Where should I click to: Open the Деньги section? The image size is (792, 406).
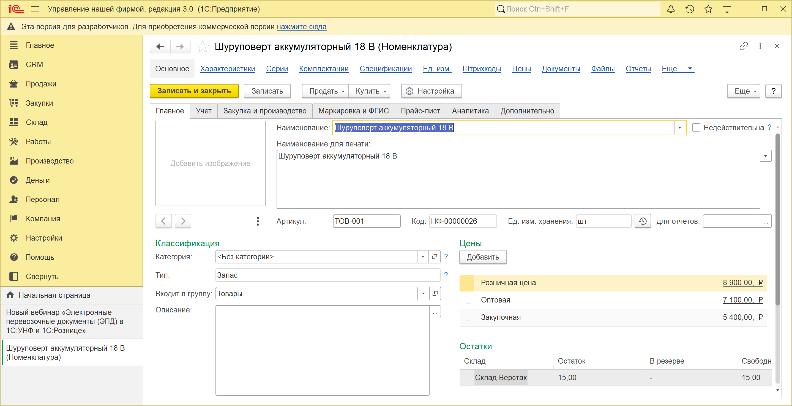coord(71,180)
